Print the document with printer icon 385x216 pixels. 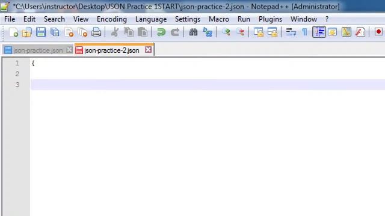96,32
